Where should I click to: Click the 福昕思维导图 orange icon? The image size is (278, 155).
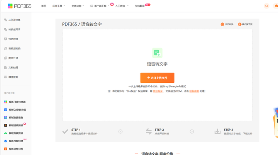pos(5,149)
